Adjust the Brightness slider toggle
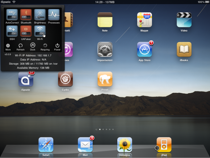This screenshot has width=210, height=158. tap(40, 15)
